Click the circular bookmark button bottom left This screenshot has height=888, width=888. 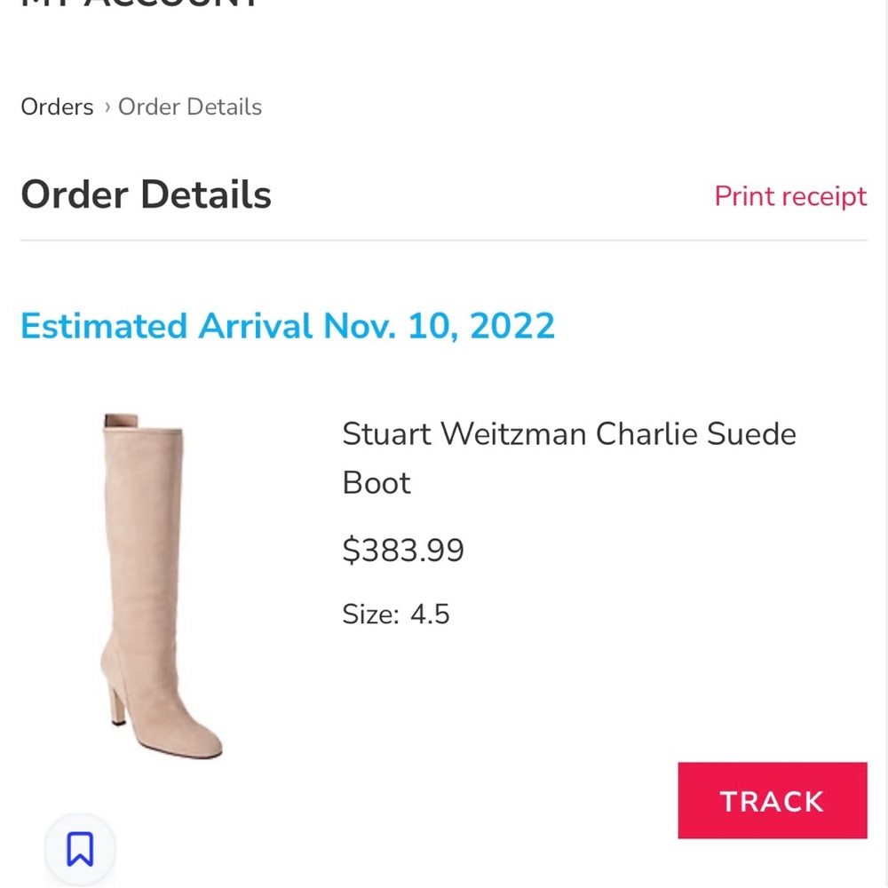click(x=81, y=849)
